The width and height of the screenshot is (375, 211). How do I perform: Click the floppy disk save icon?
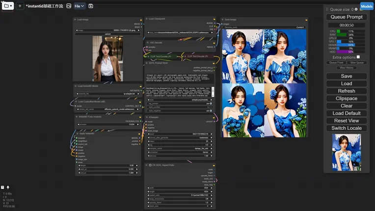point(91,6)
